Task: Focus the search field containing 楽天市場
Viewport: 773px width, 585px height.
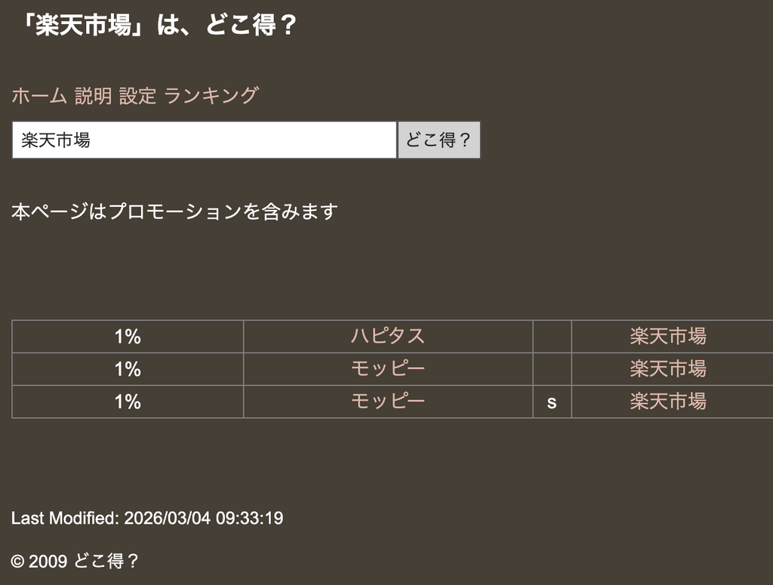Action: click(x=204, y=140)
